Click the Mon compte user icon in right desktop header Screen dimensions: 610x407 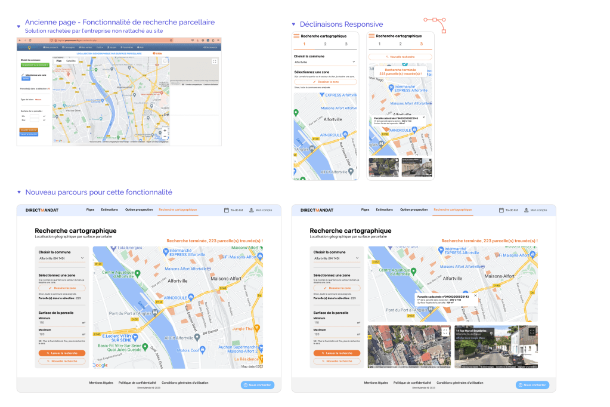coord(527,210)
